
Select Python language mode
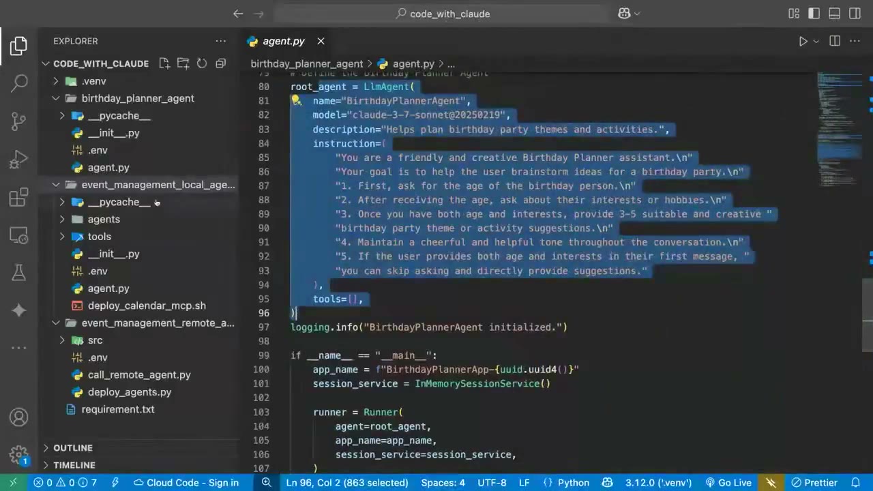pos(574,483)
